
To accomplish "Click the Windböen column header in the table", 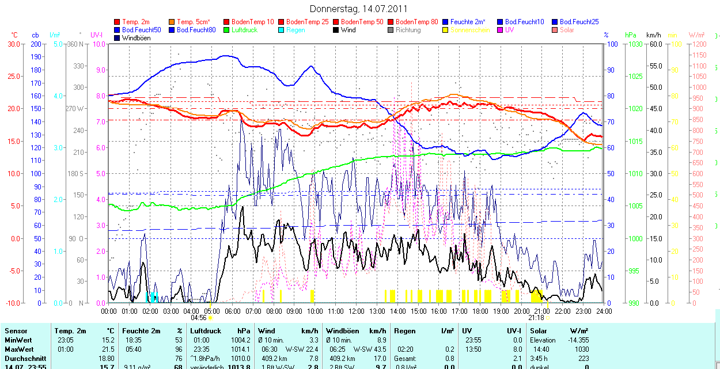I will pyautogui.click(x=343, y=331).
